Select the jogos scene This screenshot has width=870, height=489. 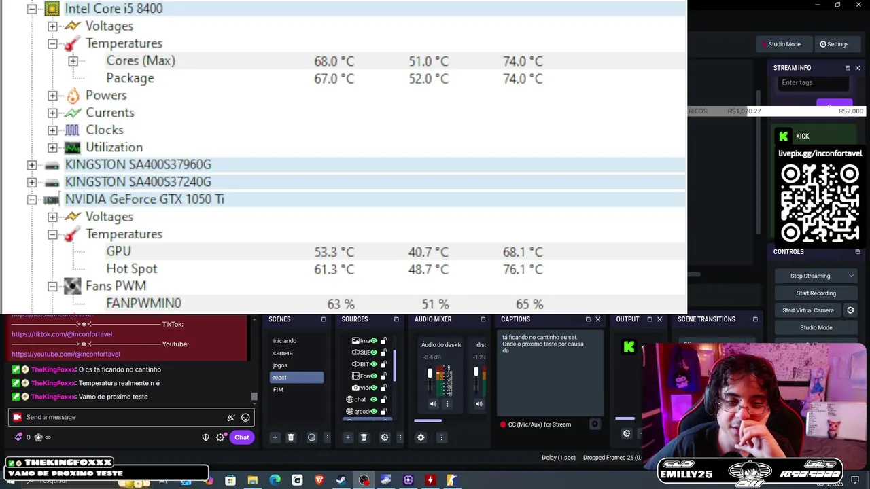[x=297, y=365]
